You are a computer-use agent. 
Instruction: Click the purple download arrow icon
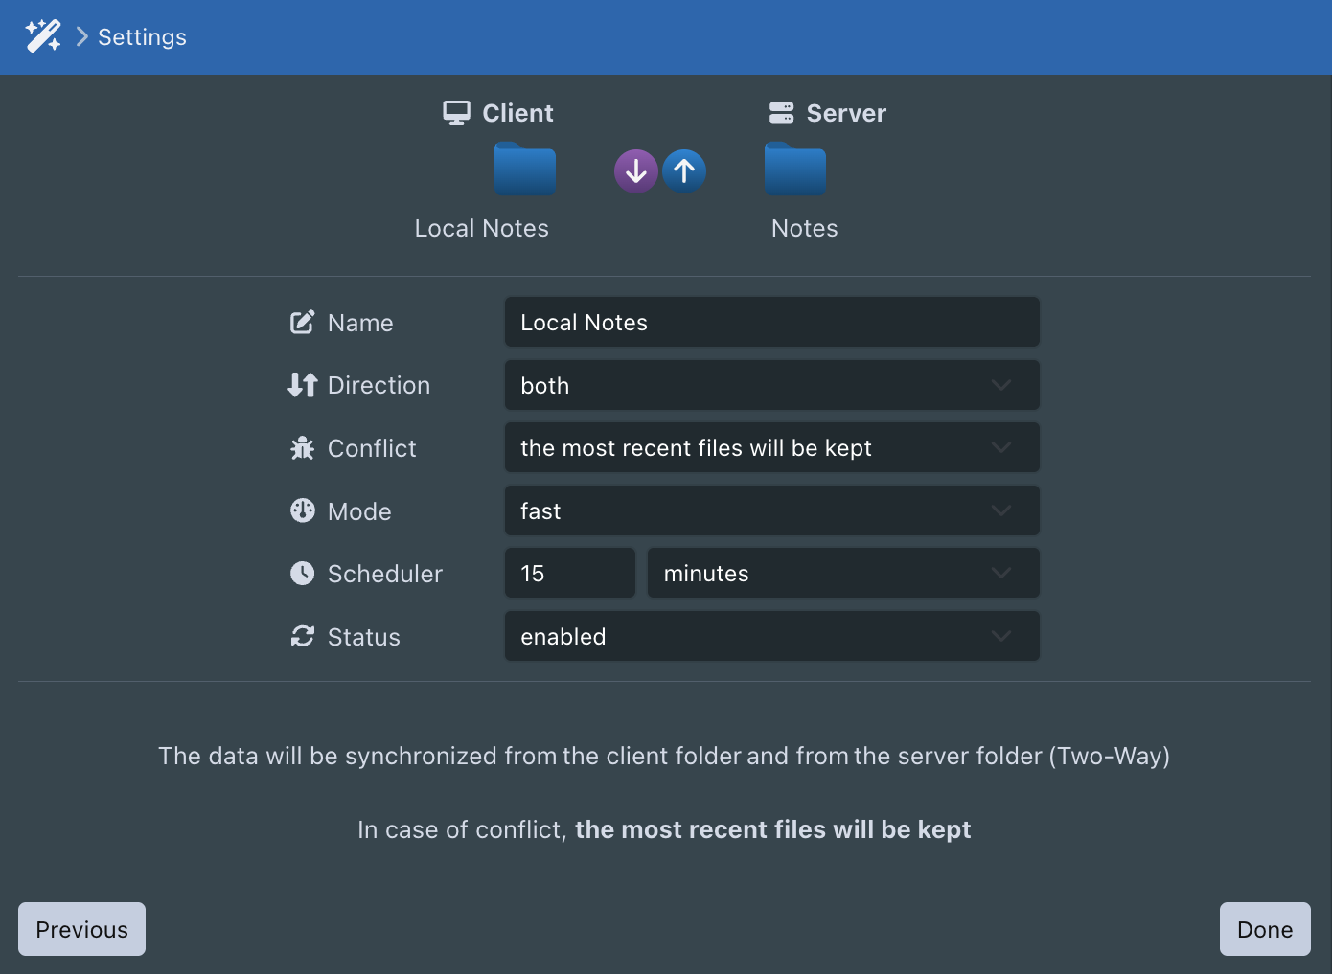tap(635, 170)
